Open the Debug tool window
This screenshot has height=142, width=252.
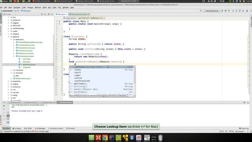17,128
